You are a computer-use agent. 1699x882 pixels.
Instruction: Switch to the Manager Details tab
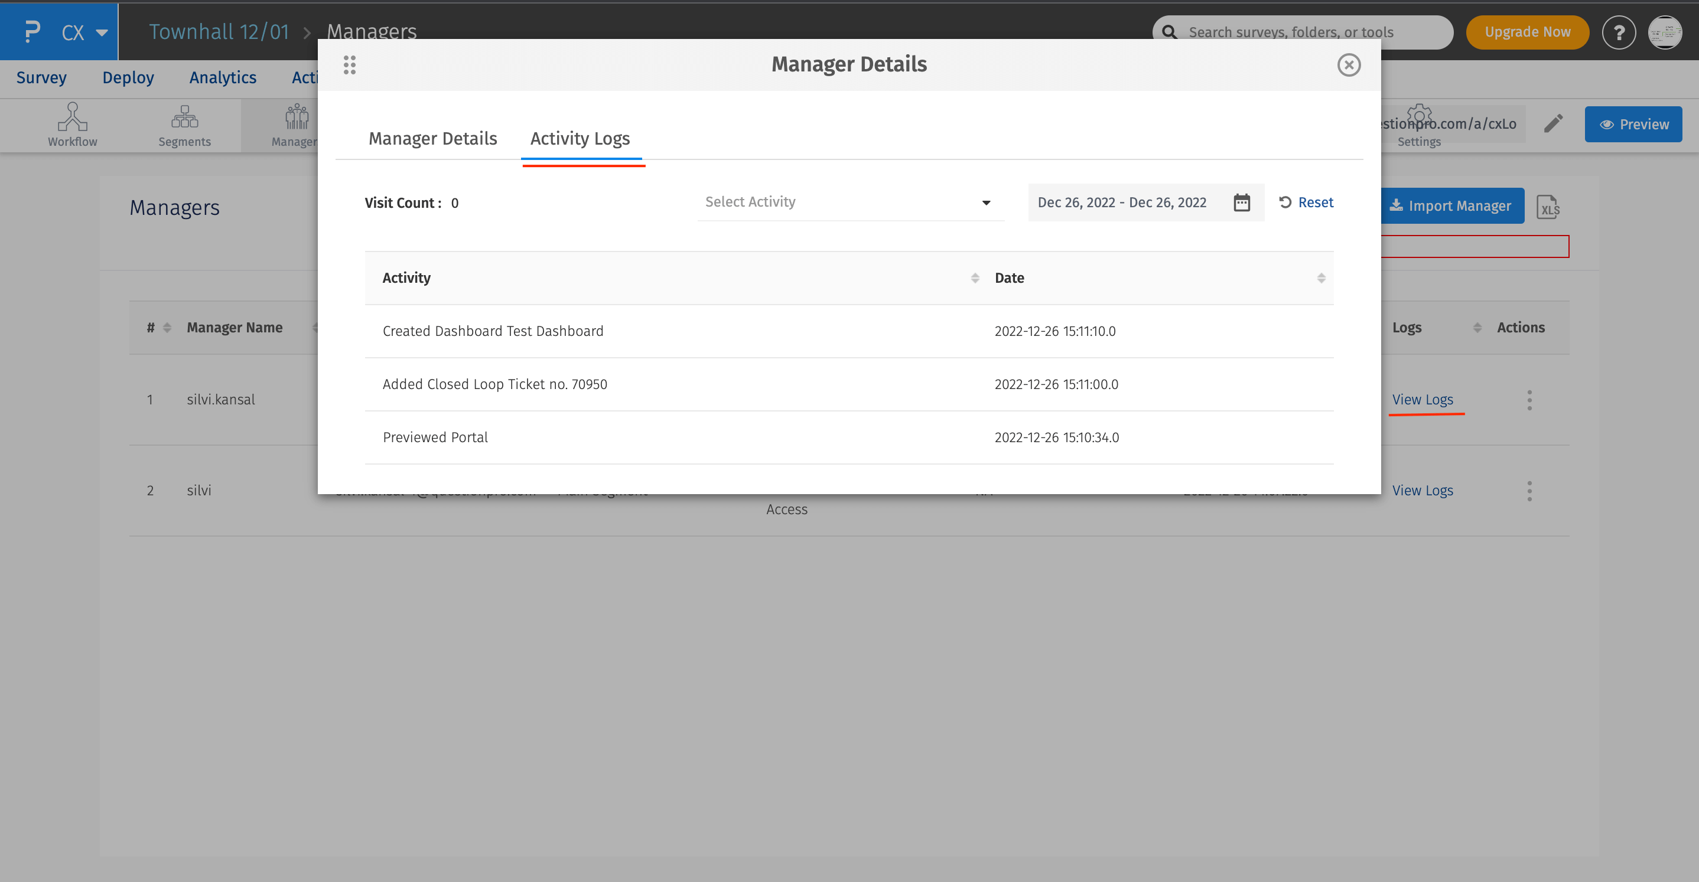[432, 138]
